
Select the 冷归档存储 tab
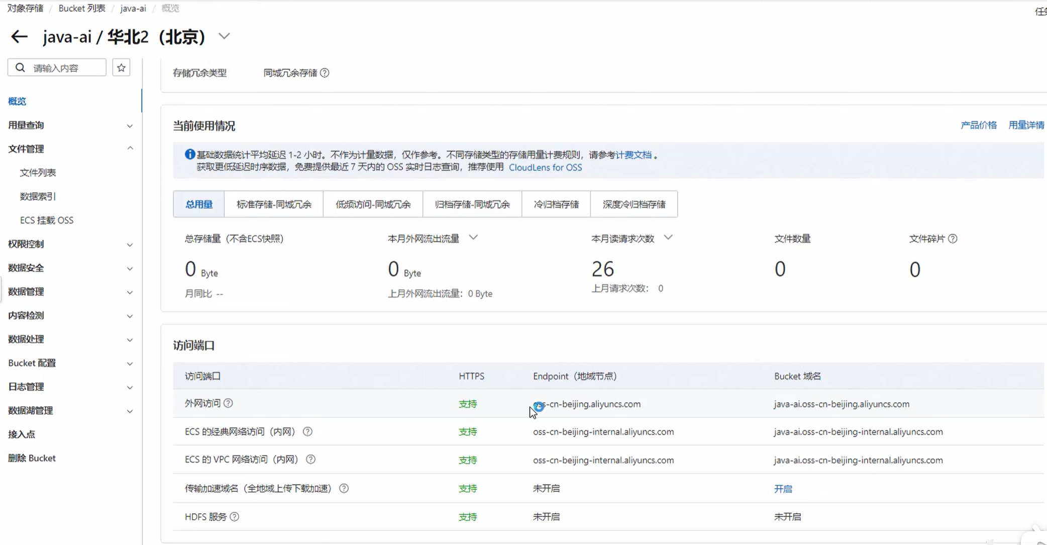point(556,204)
